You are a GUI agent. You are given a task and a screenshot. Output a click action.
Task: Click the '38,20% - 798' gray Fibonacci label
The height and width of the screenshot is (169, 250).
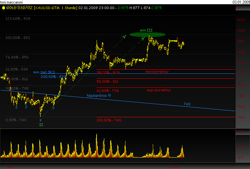coord(17,88)
